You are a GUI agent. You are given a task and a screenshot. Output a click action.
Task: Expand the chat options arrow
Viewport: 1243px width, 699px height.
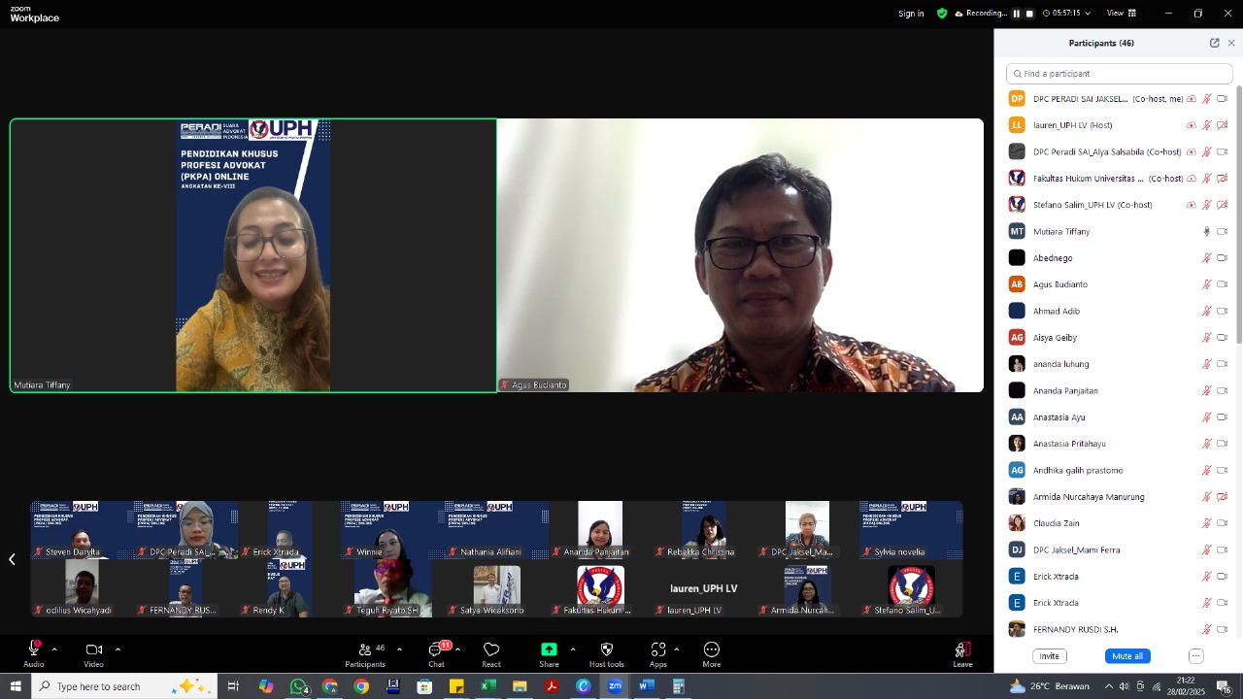pos(457,649)
